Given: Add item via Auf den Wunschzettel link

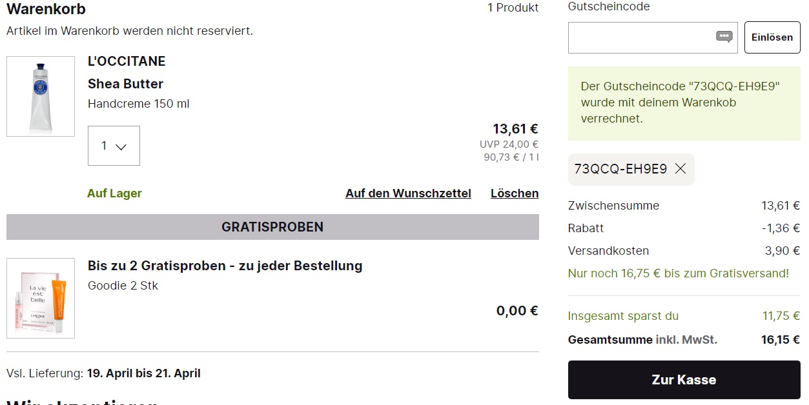Looking at the screenshot, I should click(408, 193).
